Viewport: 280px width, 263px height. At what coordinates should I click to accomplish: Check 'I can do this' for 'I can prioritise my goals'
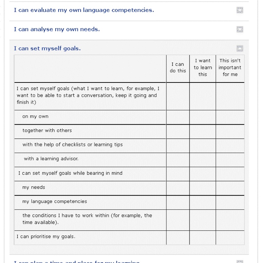178,238
